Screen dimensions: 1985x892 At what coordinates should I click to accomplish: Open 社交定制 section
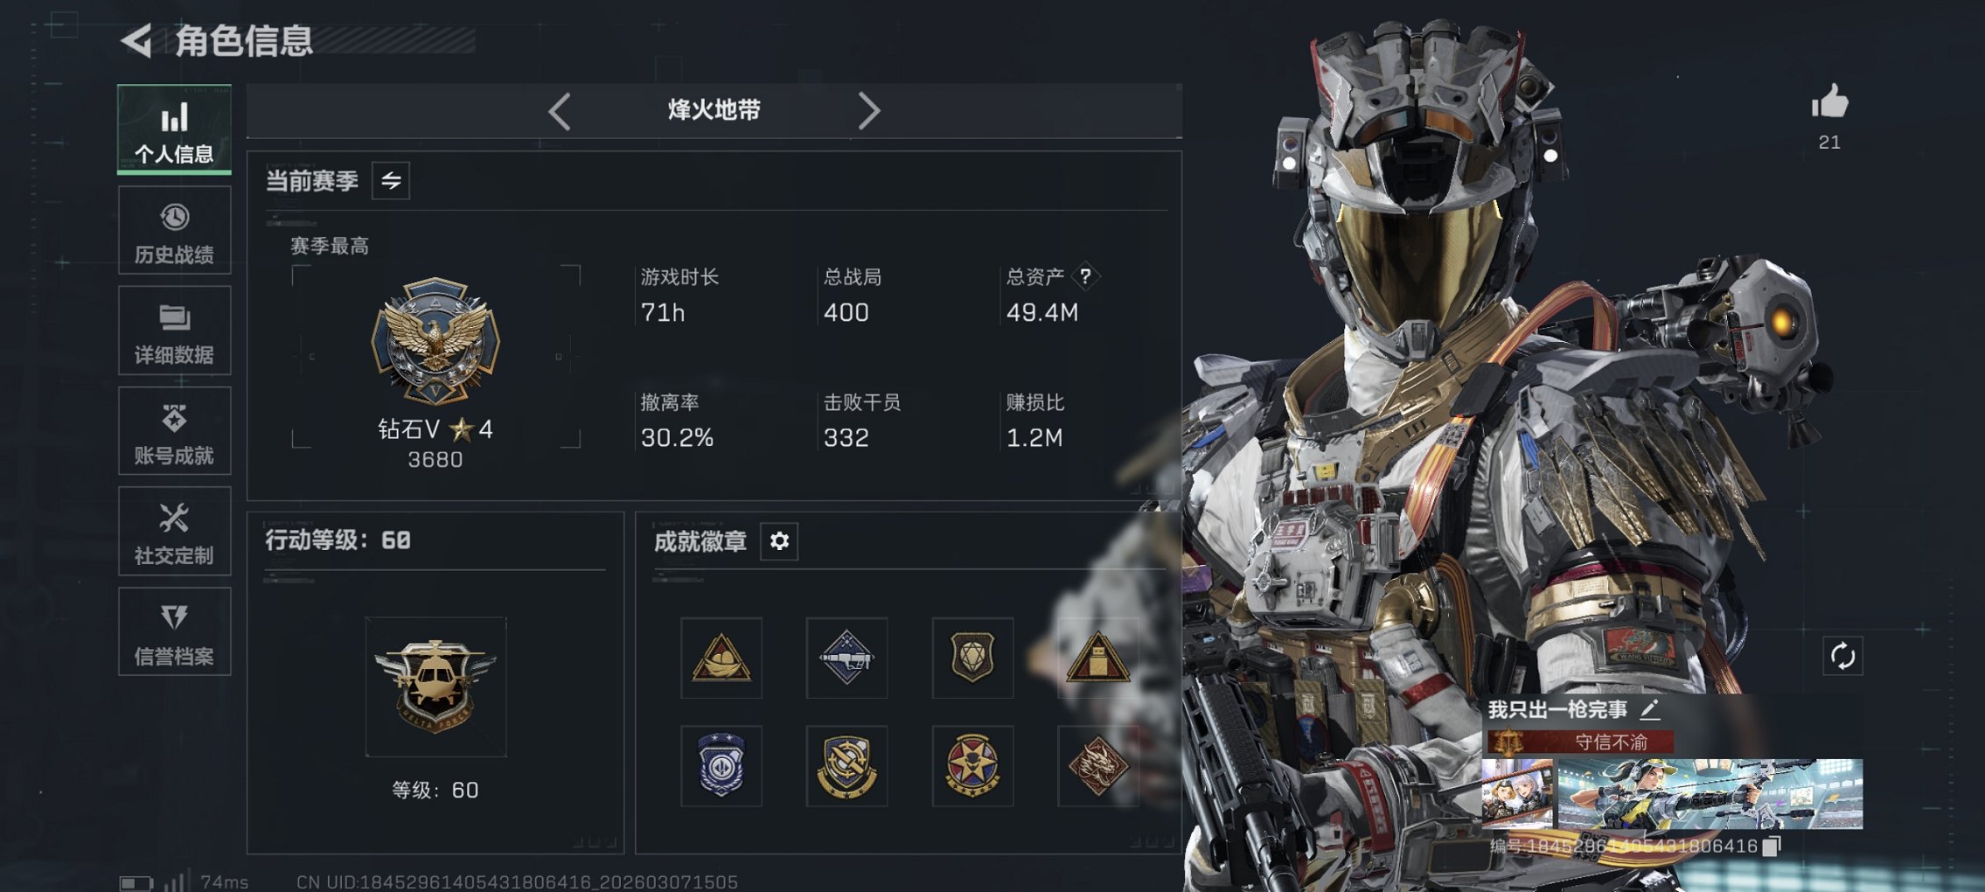(174, 531)
